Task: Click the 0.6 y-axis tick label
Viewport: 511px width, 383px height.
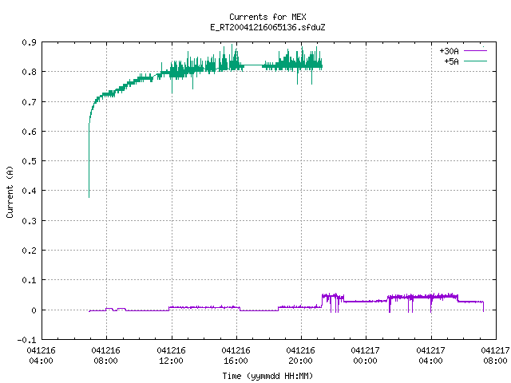Action: tap(29, 132)
